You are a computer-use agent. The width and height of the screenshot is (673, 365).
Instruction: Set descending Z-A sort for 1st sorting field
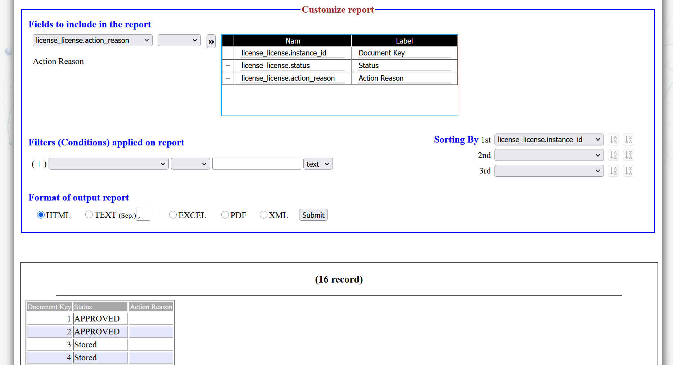628,140
